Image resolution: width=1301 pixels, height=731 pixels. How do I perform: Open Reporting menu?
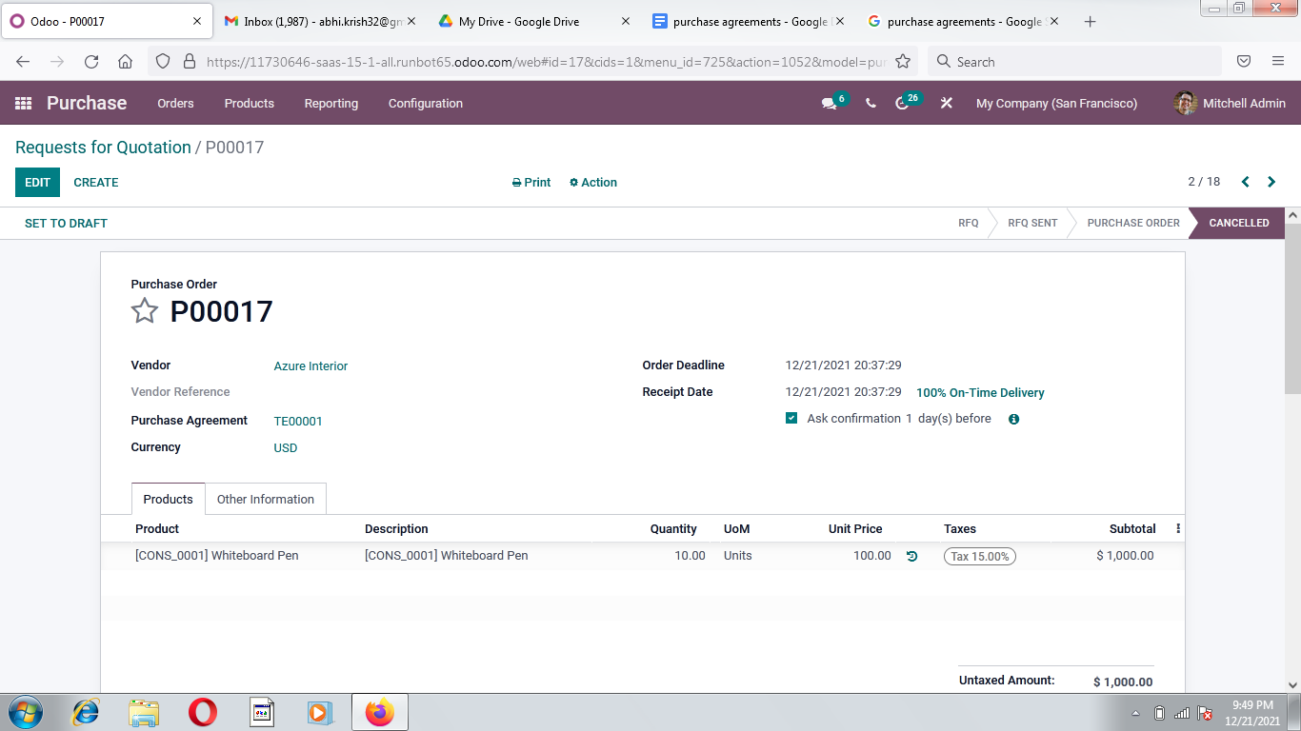pyautogui.click(x=331, y=103)
